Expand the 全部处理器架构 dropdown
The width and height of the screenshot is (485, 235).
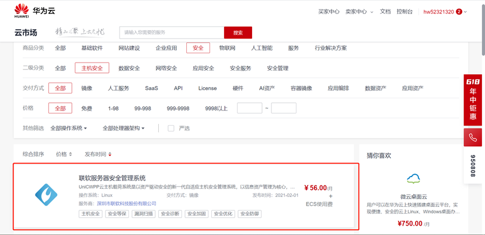click(123, 128)
